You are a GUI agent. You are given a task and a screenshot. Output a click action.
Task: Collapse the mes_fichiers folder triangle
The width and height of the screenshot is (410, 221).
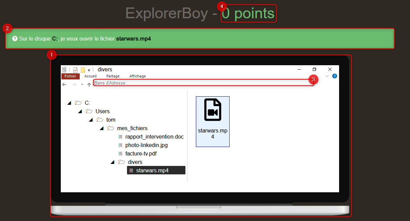pyautogui.click(x=102, y=128)
